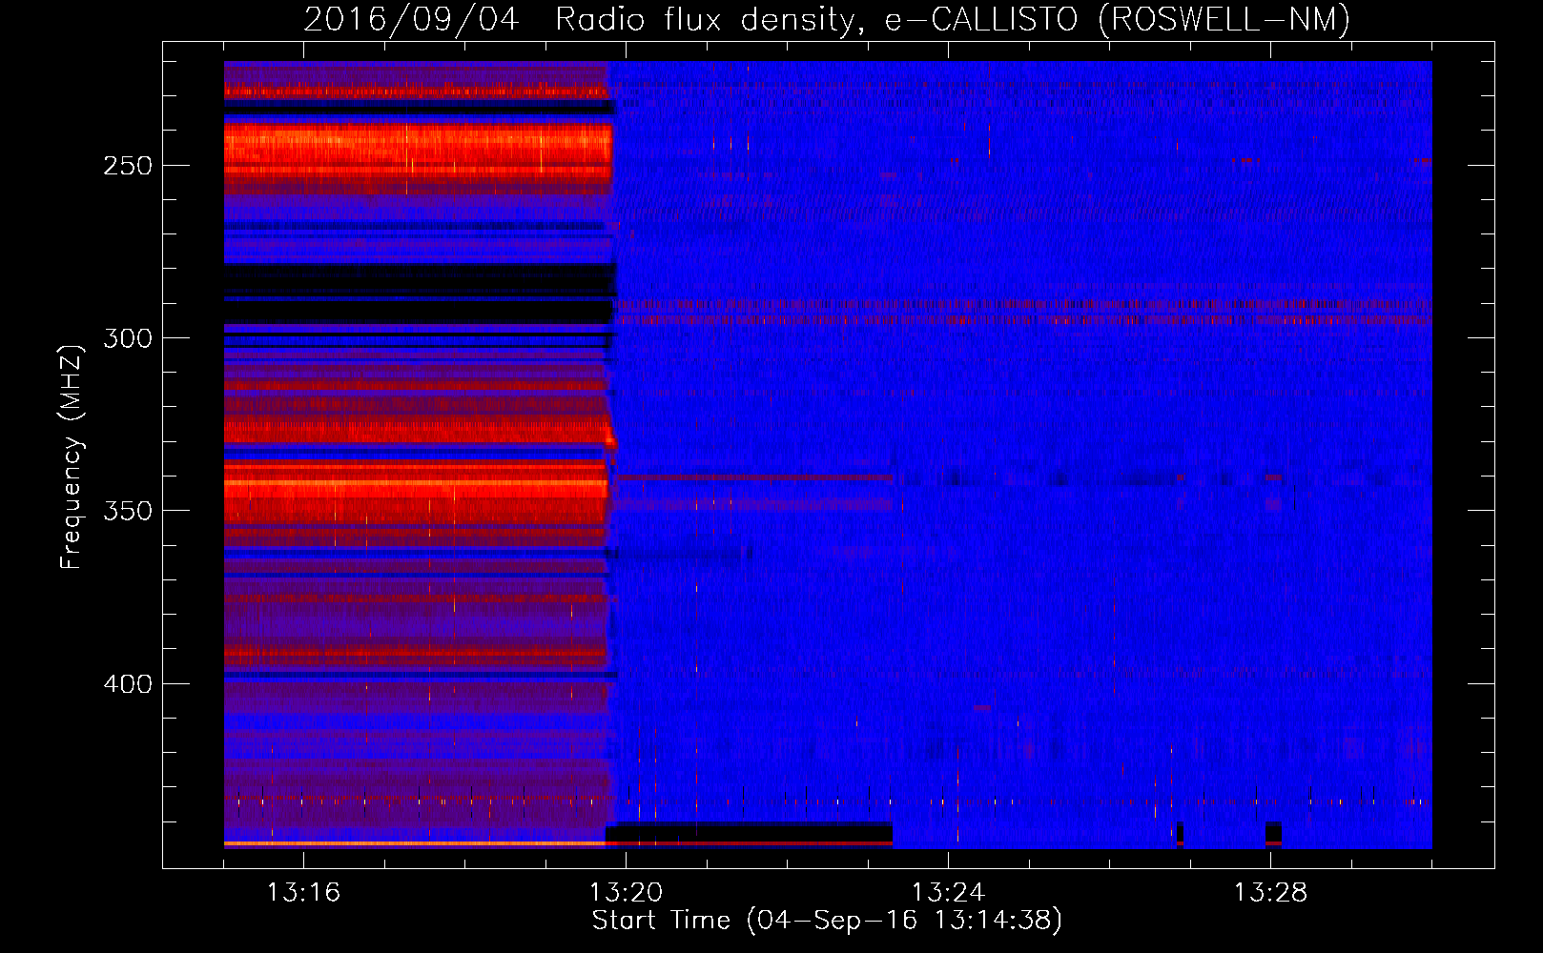Click the 'Frequency (MHZ)' axis title
1543x953 pixels.
click(x=72, y=457)
